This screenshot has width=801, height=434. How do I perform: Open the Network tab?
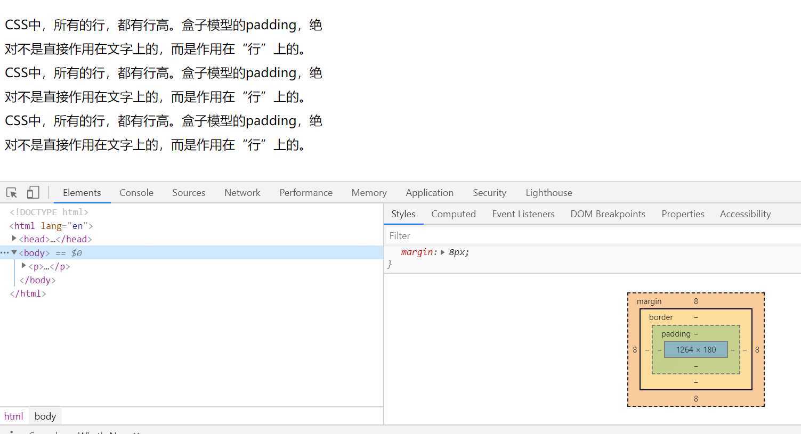(x=242, y=193)
